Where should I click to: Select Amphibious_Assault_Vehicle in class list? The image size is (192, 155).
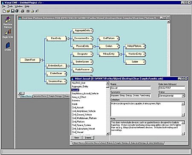click(85, 93)
